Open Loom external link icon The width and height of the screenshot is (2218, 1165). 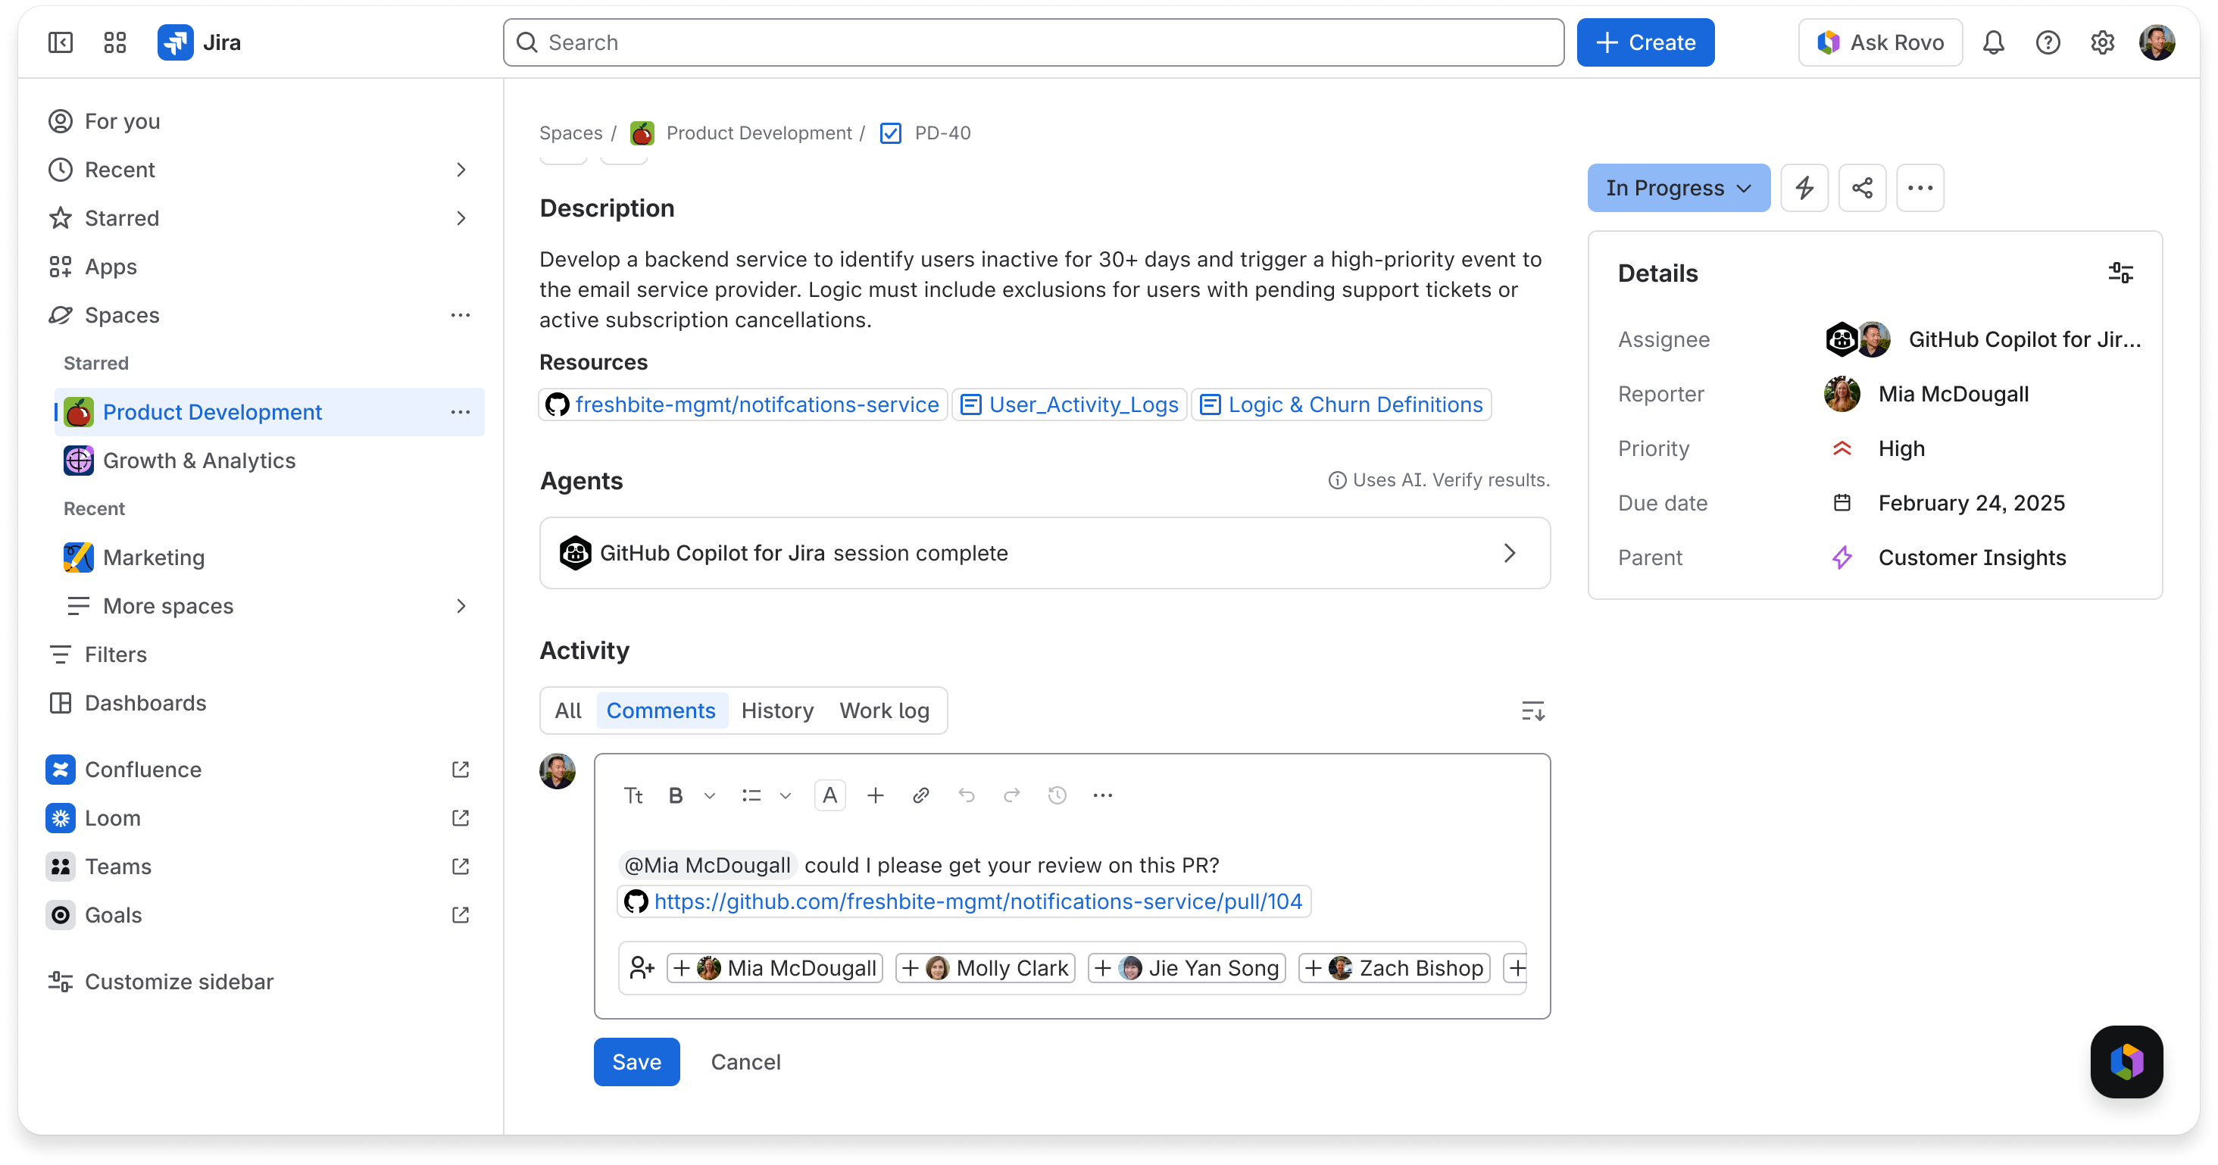[461, 817]
